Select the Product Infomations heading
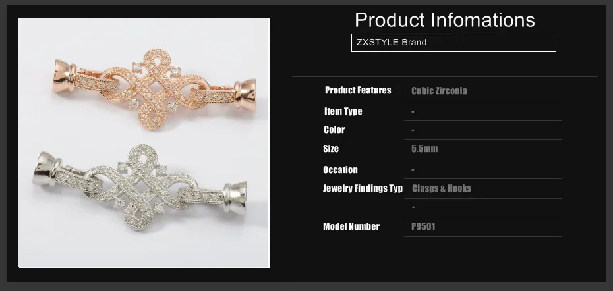Screen dimensions: 613x291 [x=445, y=20]
